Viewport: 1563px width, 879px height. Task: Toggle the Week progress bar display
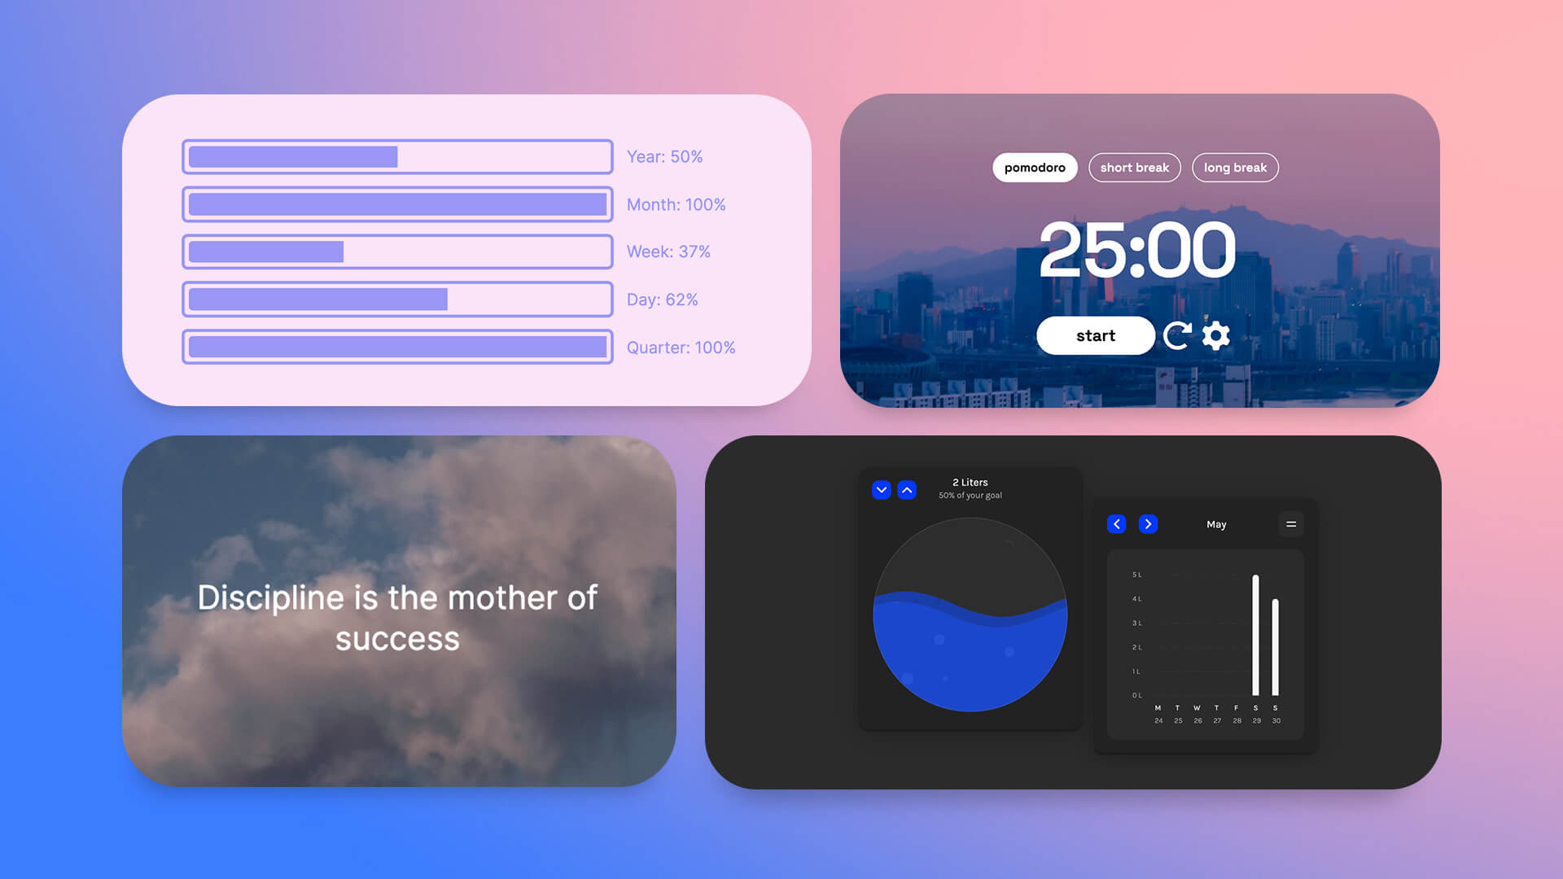pyautogui.click(x=398, y=251)
